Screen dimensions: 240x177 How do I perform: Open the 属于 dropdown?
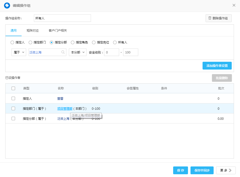[x=19, y=52]
